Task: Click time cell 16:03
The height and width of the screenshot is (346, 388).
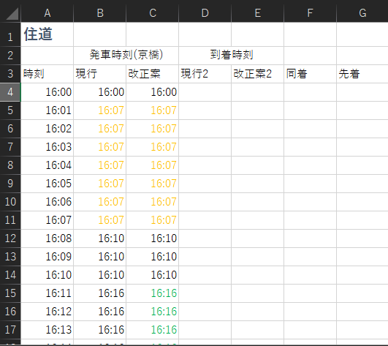Action: click(47, 147)
